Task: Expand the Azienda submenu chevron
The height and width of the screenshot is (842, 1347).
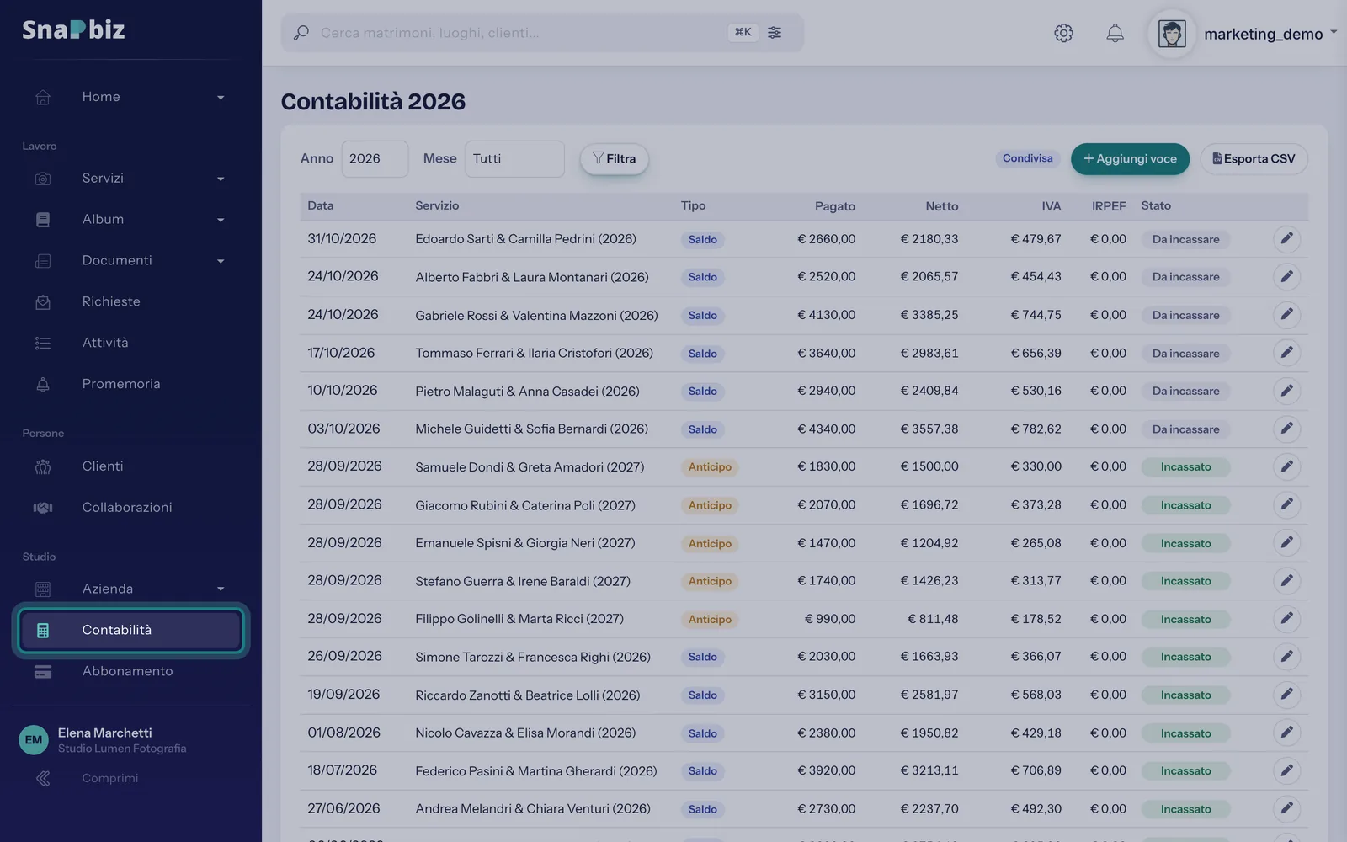Action: click(x=221, y=589)
